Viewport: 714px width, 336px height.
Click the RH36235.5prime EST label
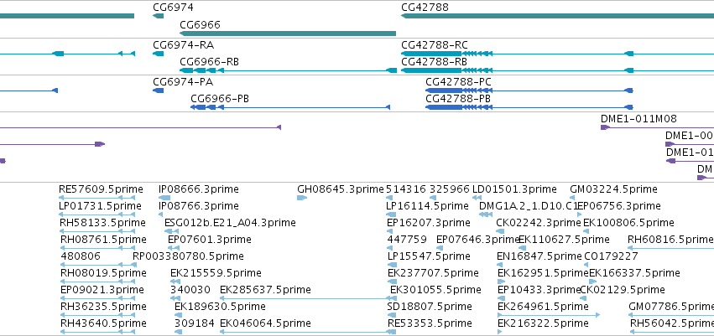coord(103,307)
